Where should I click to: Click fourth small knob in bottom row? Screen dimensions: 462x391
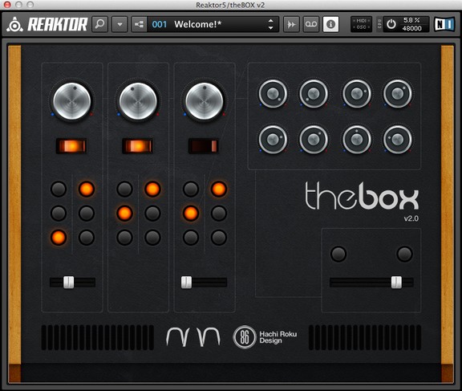398,140
